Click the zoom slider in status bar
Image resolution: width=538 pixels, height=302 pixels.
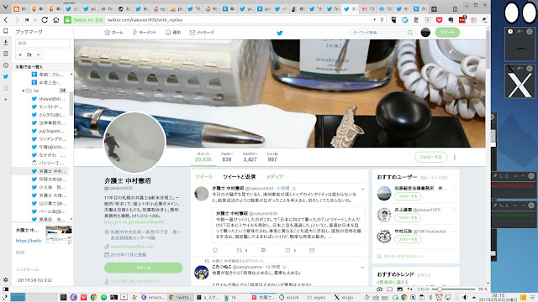pos(453,289)
